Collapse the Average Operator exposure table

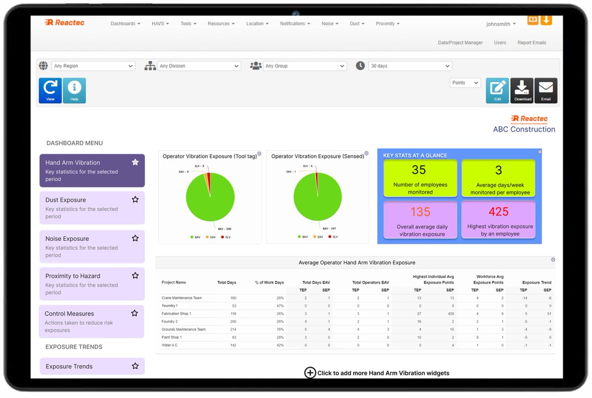click(553, 260)
